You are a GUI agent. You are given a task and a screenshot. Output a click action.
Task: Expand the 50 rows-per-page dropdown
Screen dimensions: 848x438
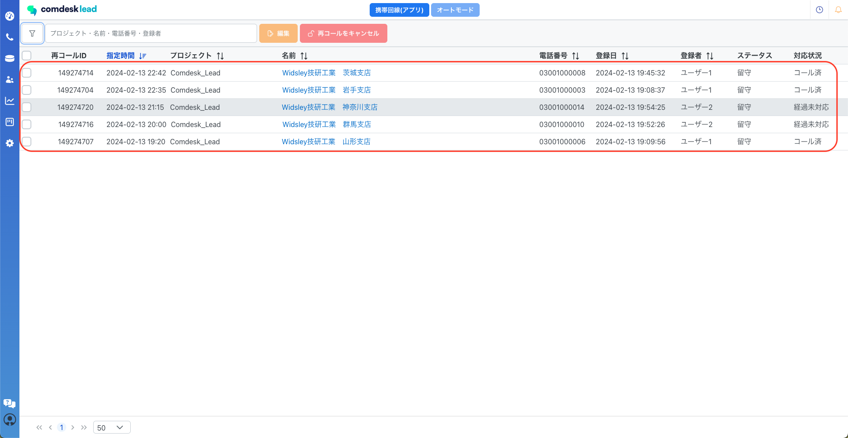point(112,427)
